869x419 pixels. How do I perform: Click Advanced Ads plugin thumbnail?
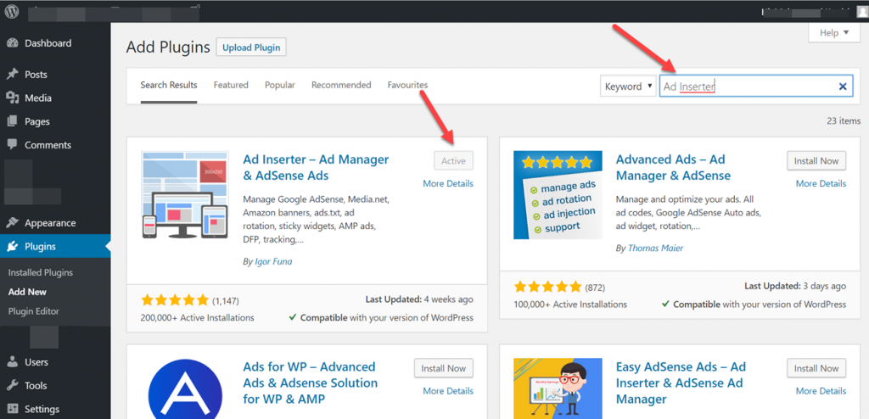[558, 194]
